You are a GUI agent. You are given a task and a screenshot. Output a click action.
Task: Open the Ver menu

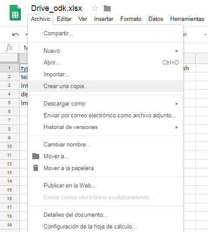(x=83, y=19)
